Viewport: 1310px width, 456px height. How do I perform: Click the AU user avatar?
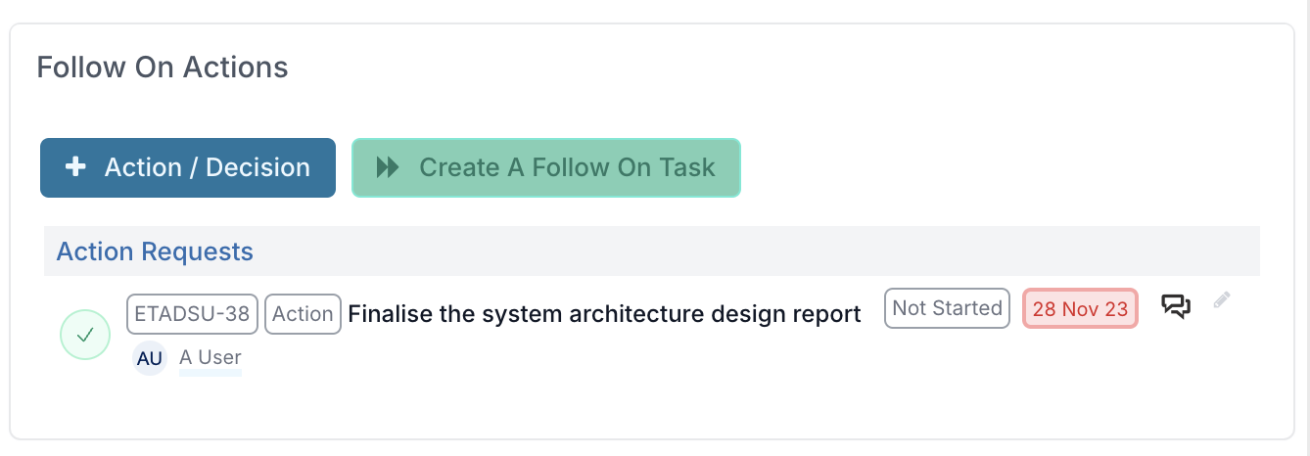pyautogui.click(x=150, y=358)
